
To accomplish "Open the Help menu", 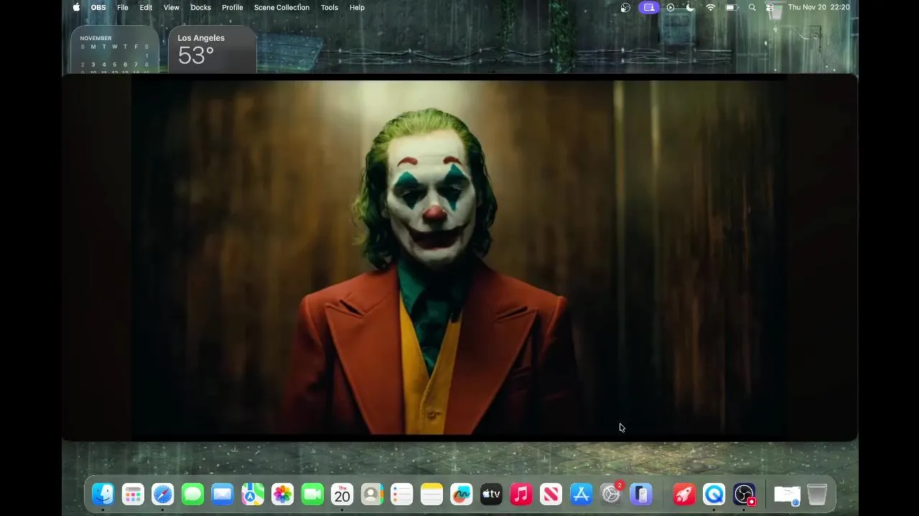I will coord(357,7).
